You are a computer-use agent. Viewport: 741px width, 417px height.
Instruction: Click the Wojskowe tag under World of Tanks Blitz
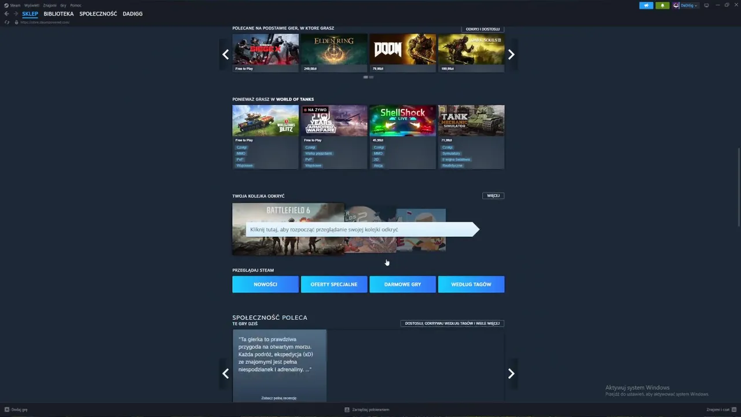coord(244,166)
